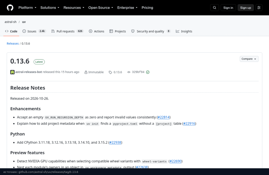Click the commit icon next to 329bf94
Screen dimensions: 269x175
(x=129, y=72)
